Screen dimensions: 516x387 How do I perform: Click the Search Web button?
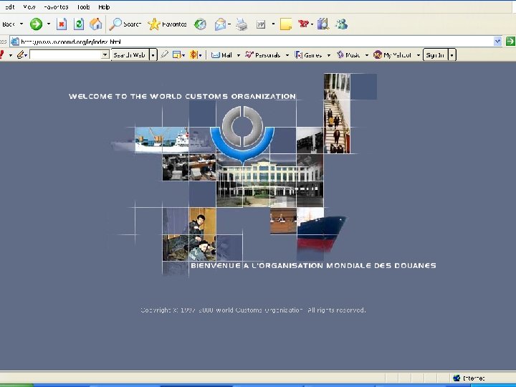click(130, 55)
